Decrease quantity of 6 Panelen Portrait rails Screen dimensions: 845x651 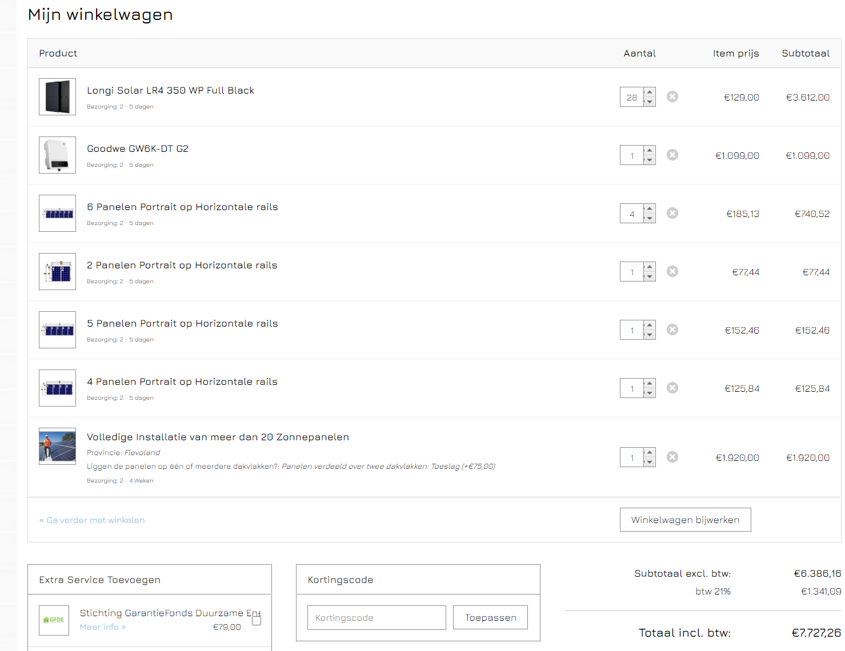pos(650,218)
